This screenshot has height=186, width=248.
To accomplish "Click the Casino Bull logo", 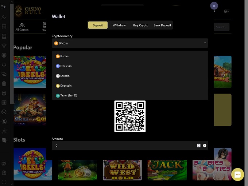I will [x=28, y=11].
